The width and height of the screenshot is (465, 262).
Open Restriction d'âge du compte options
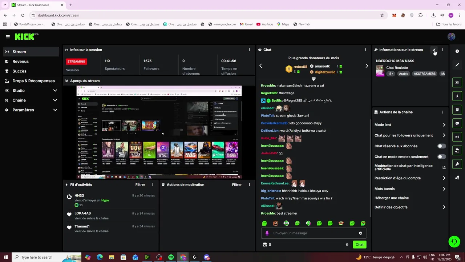pyautogui.click(x=410, y=178)
